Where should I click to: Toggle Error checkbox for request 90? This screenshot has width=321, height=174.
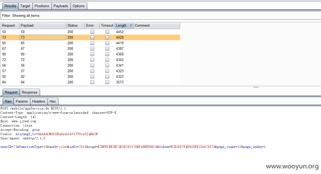tap(92, 54)
